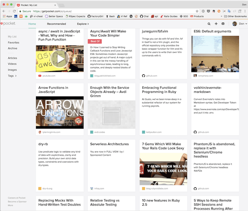Open Better Specs bookmark
The width and height of the screenshot is (248, 211).
pos(54,16)
